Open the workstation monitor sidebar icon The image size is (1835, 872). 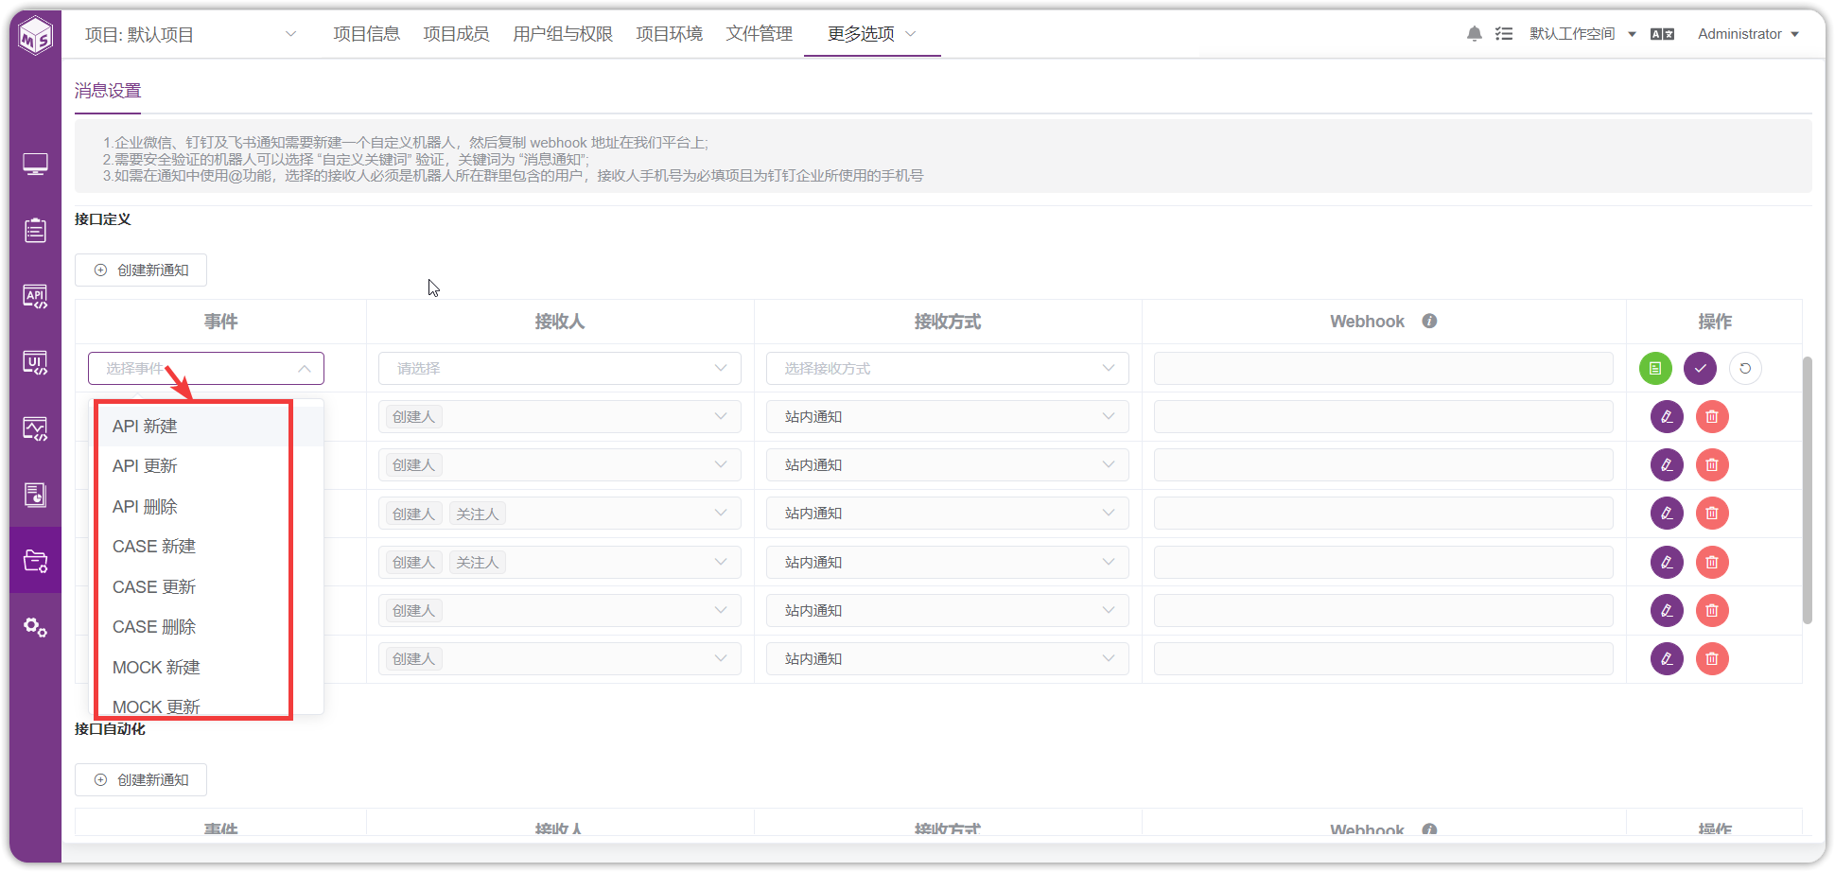coord(35,165)
